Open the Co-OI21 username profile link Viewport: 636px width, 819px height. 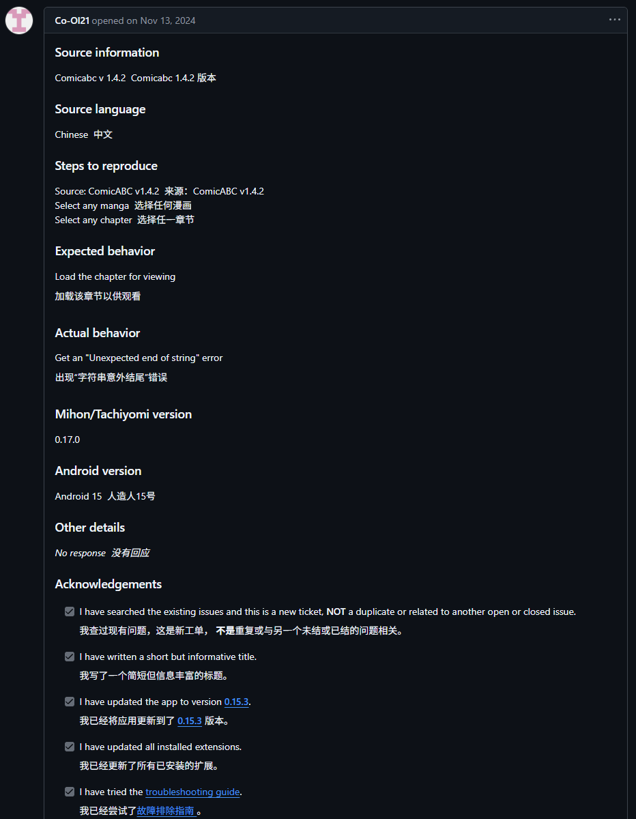(x=72, y=20)
